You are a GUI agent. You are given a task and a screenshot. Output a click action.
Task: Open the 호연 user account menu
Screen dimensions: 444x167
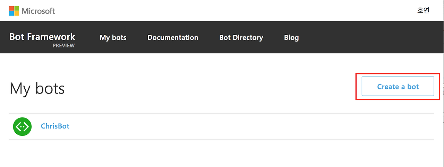423,10
